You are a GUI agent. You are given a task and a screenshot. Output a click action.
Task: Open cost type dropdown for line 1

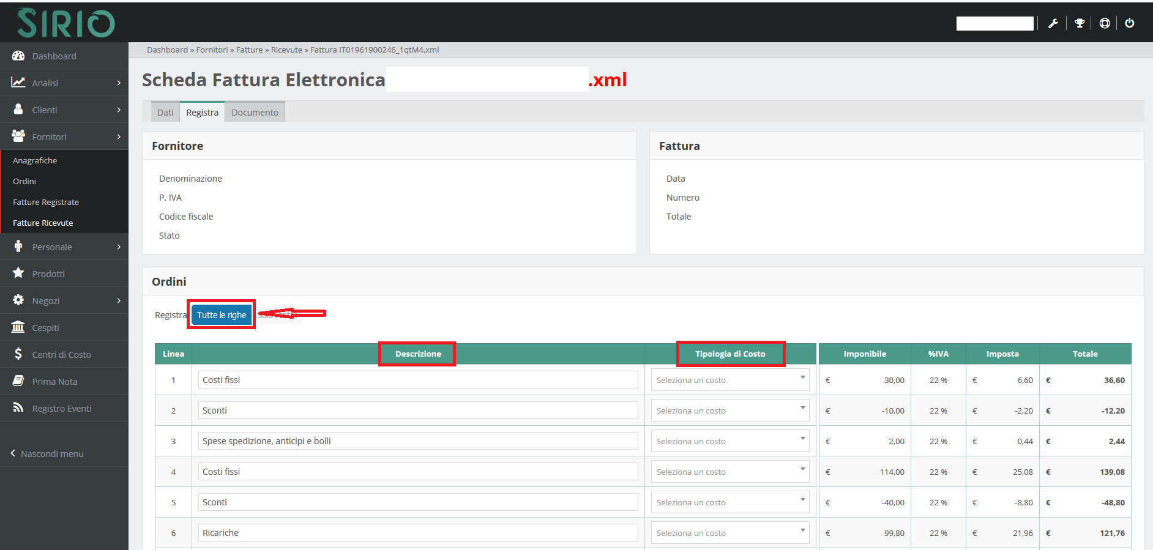point(729,380)
